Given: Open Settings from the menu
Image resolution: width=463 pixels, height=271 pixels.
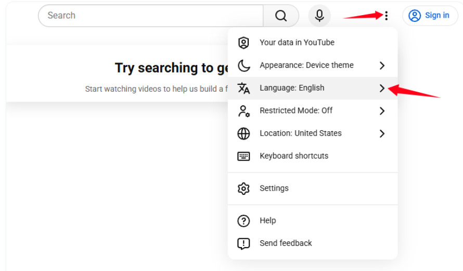Looking at the screenshot, I should click(313, 189).
